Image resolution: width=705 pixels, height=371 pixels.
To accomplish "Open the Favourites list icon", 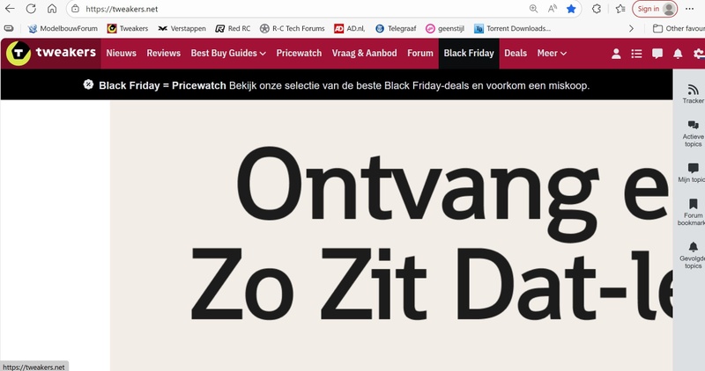I will (620, 9).
